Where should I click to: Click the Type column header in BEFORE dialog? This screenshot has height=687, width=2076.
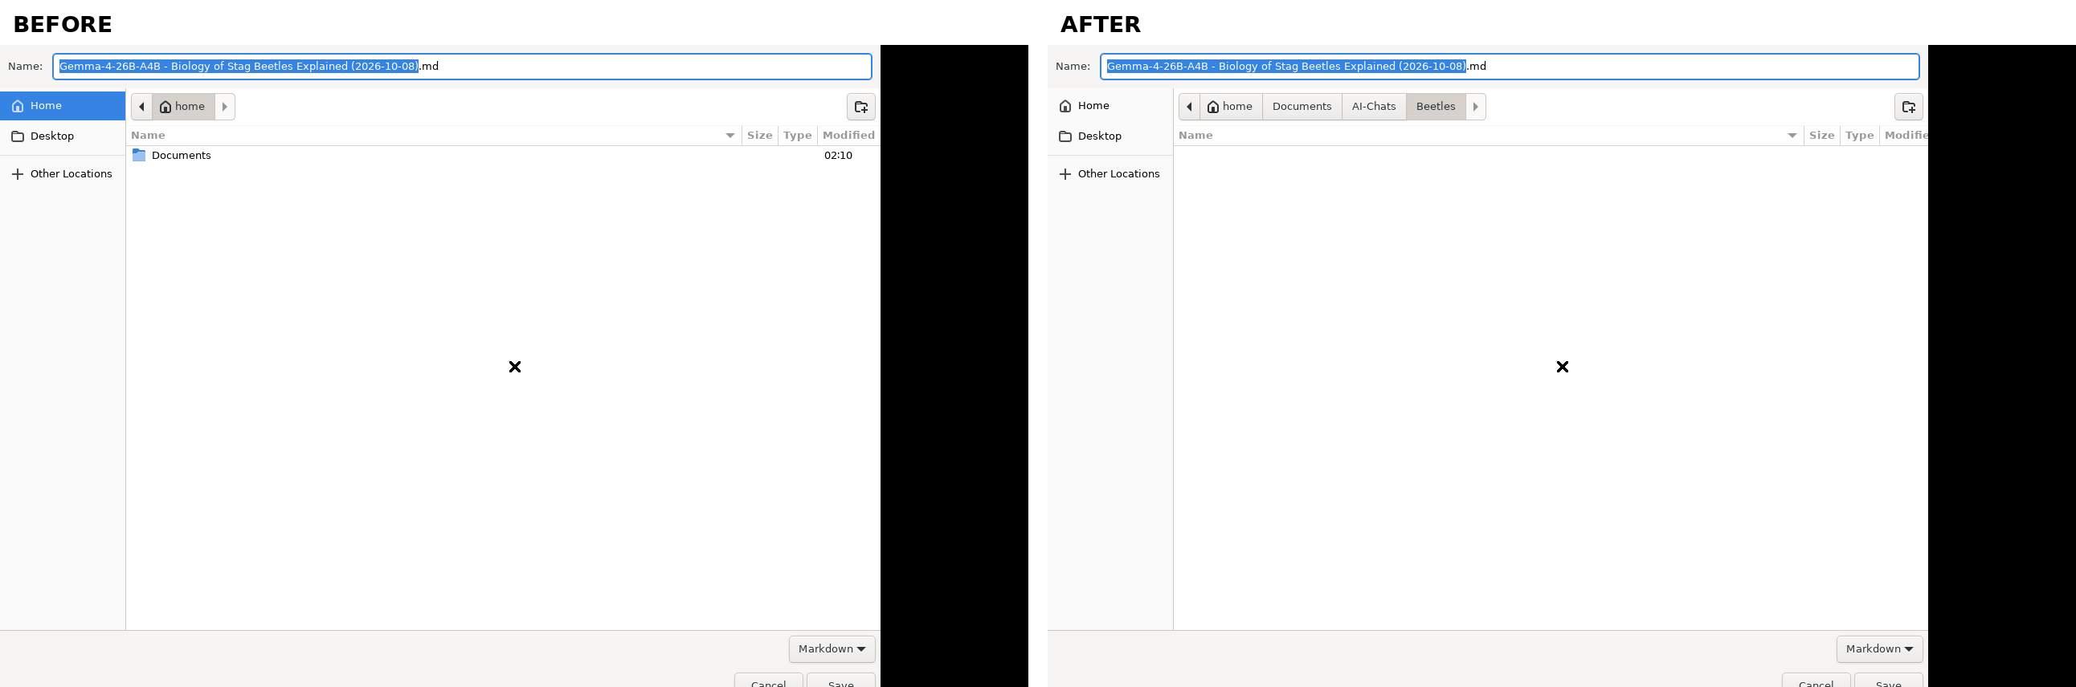797,136
